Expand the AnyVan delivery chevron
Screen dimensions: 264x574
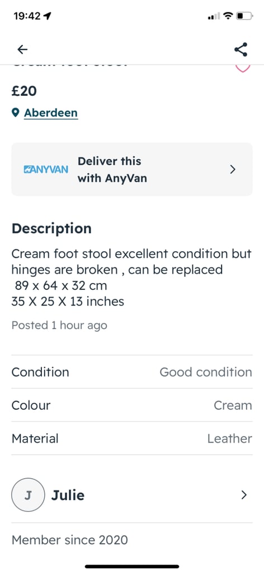pyautogui.click(x=233, y=169)
